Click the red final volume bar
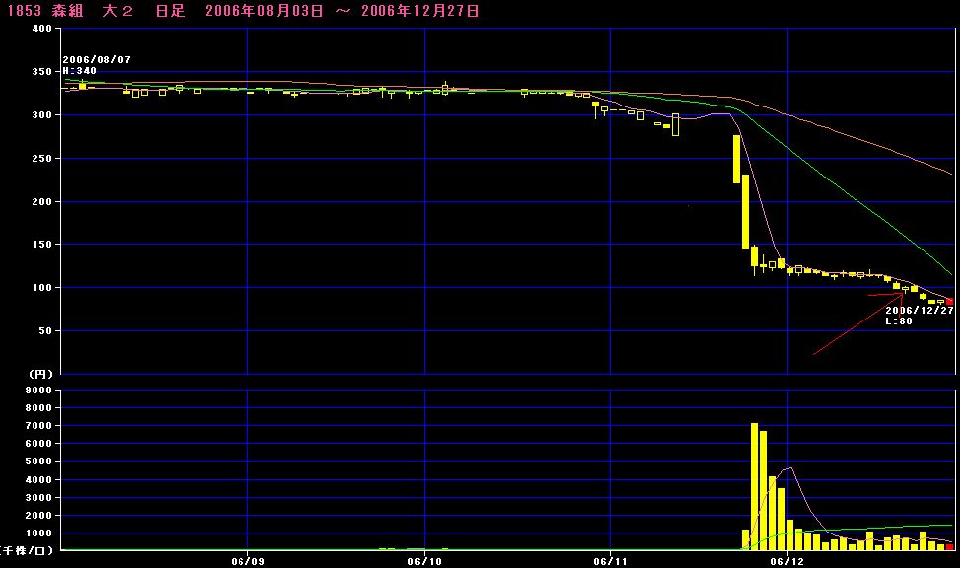Image resolution: width=960 pixels, height=568 pixels. 949,547
